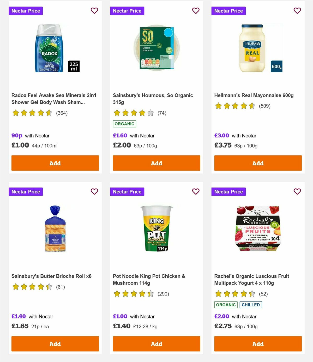Open the ORGANIC tag on Rachel's Organic Yogurt

226,304
